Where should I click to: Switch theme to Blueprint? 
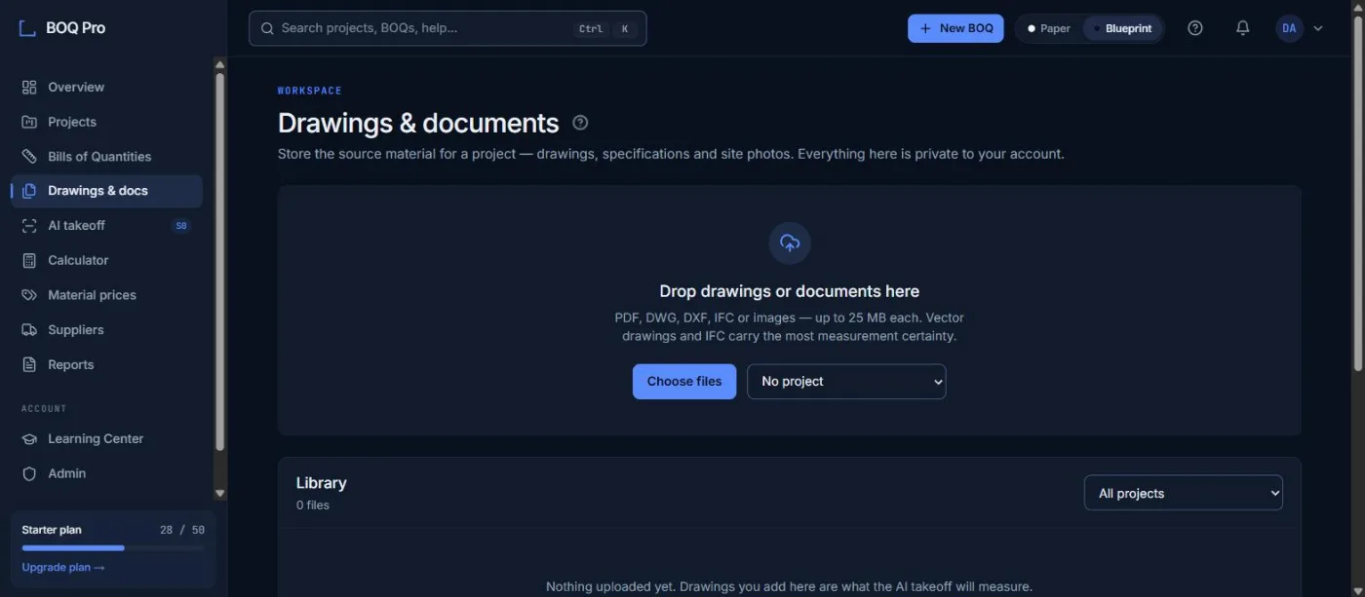tap(1122, 28)
